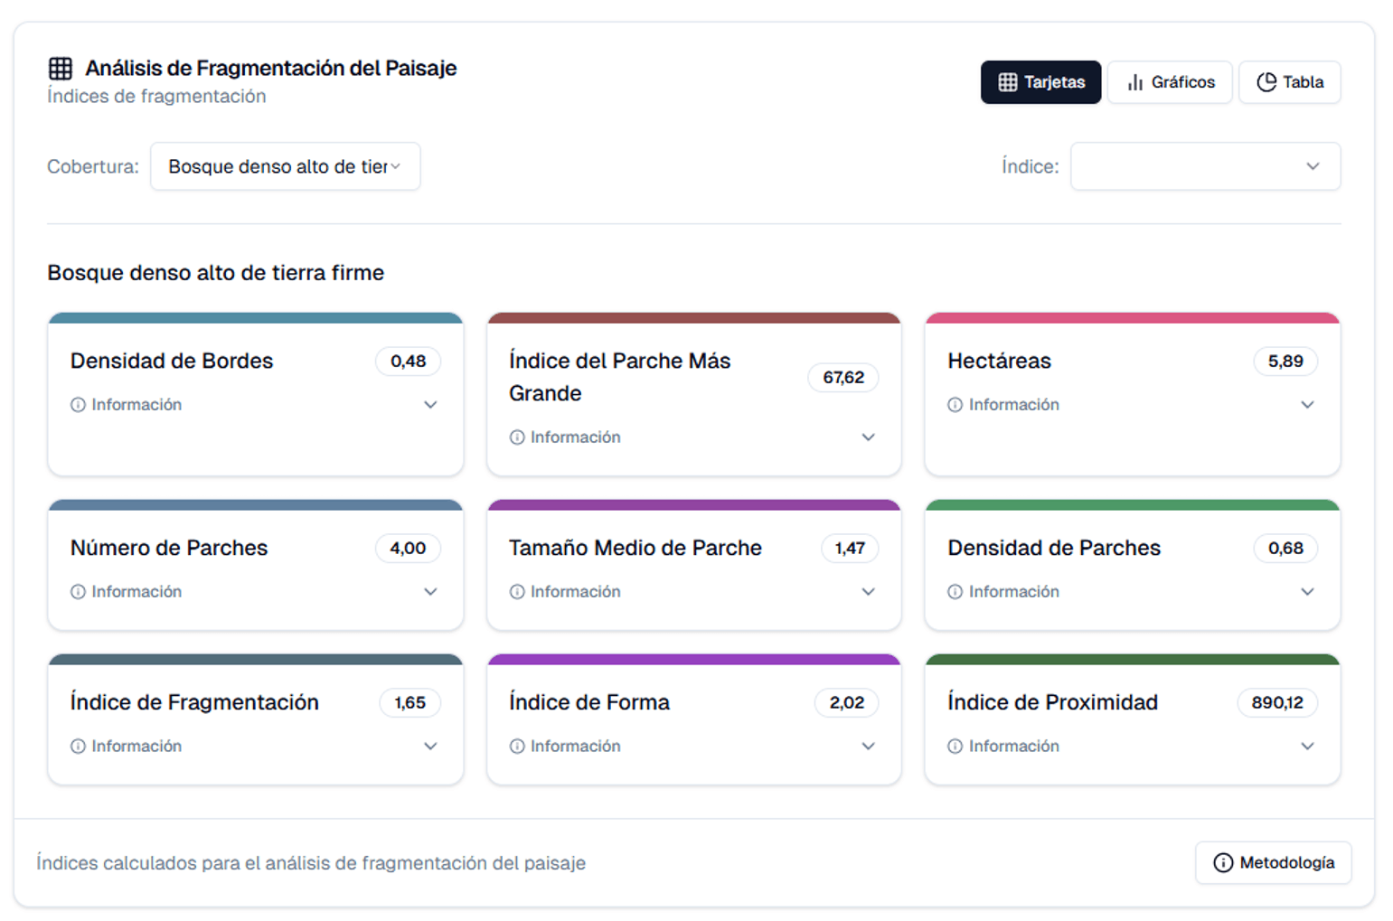The image size is (1393, 921).
Task: Open the Índice dropdown
Action: [1205, 166]
